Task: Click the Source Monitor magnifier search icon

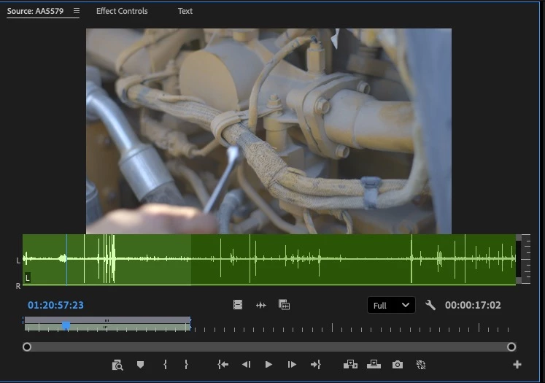Action: [117, 365]
